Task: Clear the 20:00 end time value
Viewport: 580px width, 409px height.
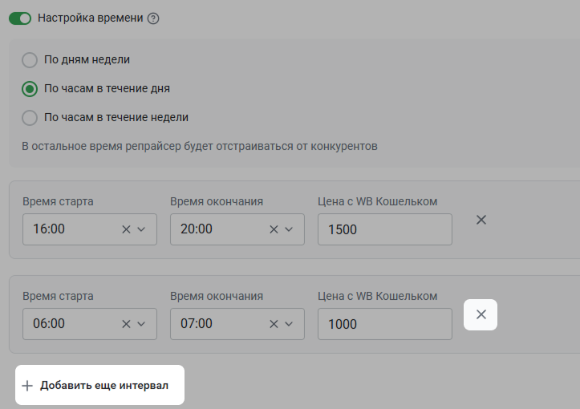Action: coord(274,229)
